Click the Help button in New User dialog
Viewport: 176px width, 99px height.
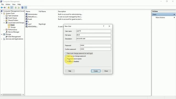pyautogui.click(x=70, y=71)
